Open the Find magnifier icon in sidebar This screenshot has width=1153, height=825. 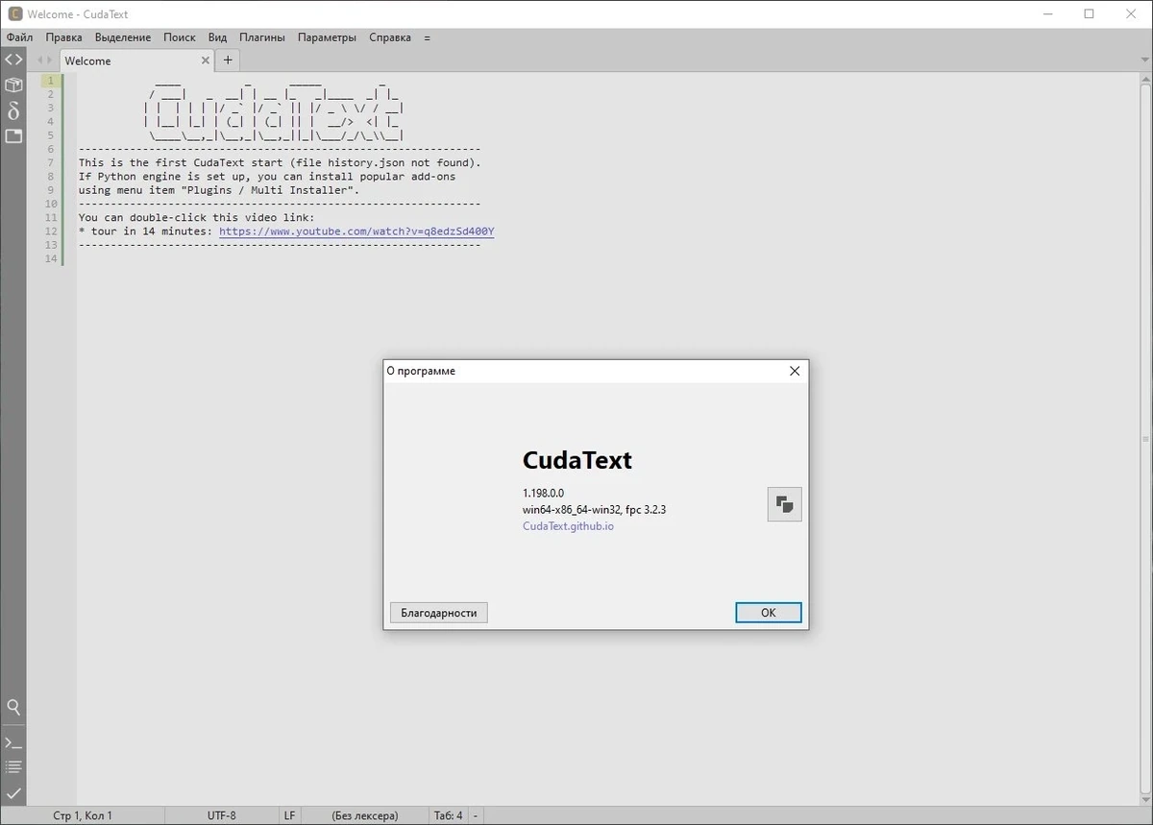pos(13,707)
